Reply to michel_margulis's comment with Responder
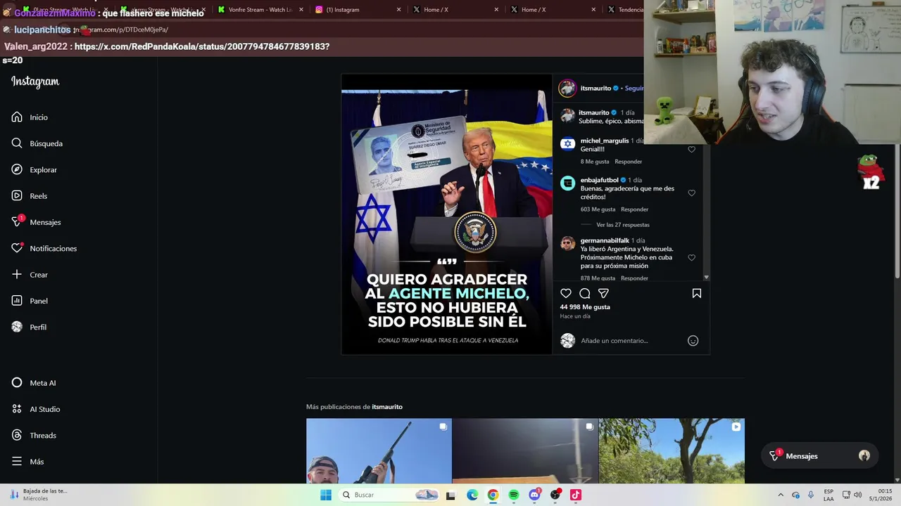The width and height of the screenshot is (901, 506). click(x=628, y=162)
